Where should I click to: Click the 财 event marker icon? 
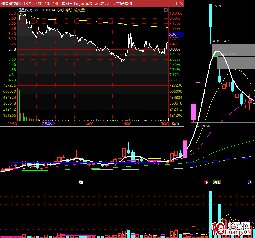(x=250, y=183)
